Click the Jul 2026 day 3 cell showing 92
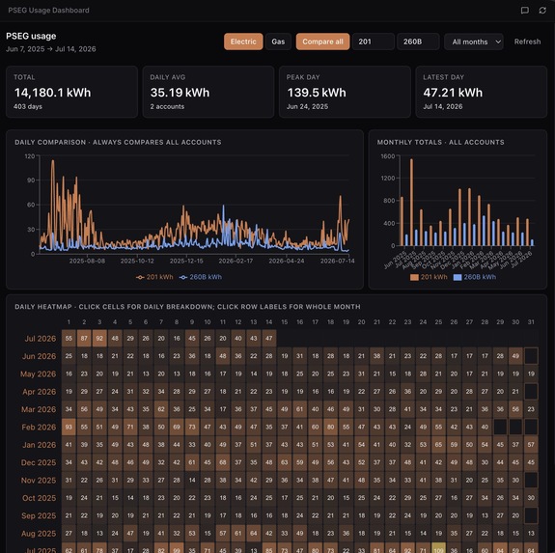Screen dimensions: 555x553 pyautogui.click(x=99, y=338)
